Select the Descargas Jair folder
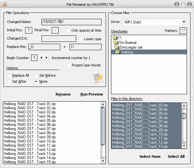The image size is (194, 168). tap(130, 47)
